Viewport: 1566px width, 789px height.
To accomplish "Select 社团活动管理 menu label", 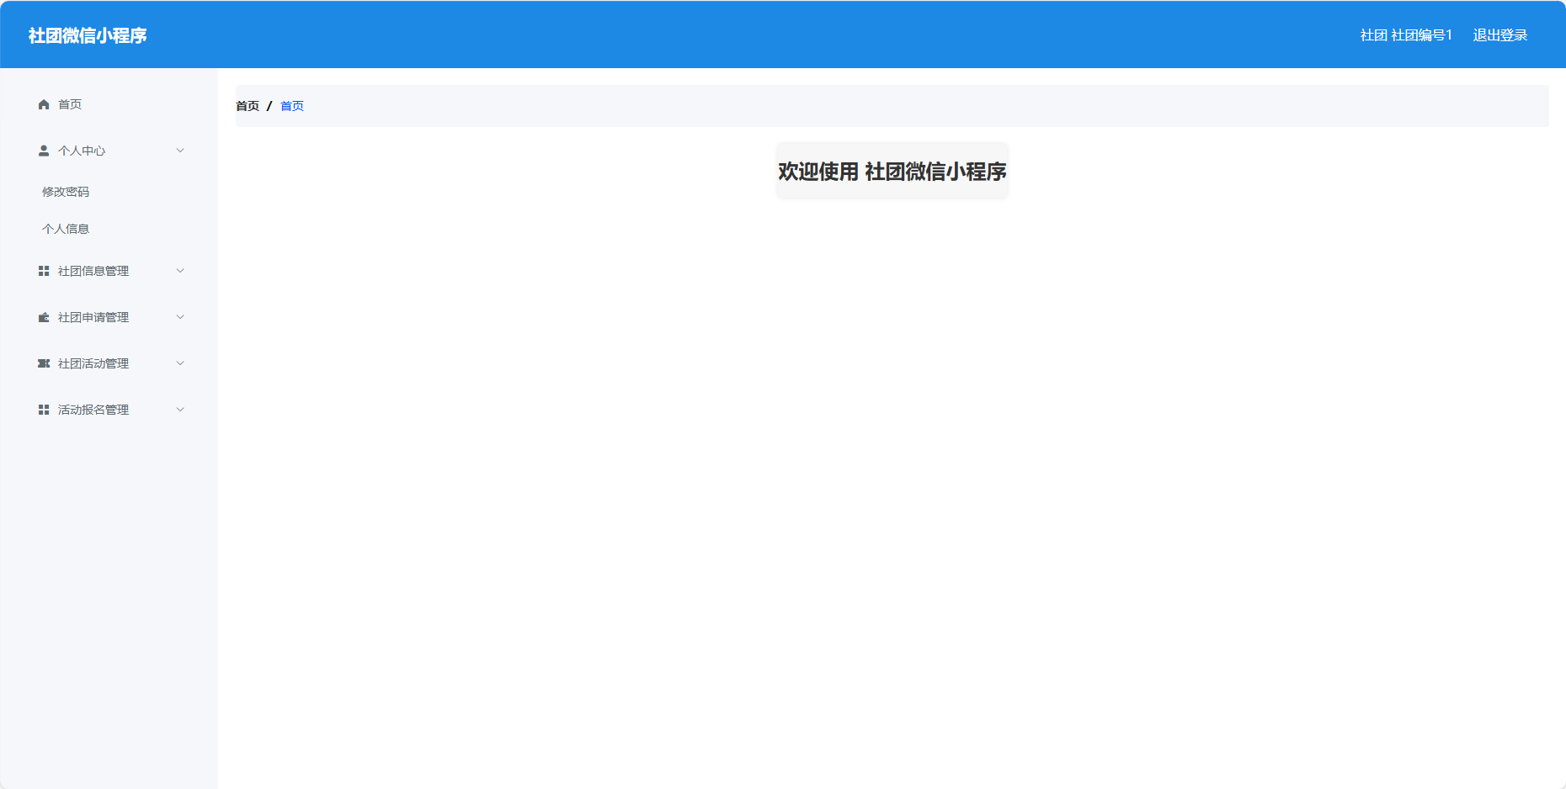I will 93,363.
